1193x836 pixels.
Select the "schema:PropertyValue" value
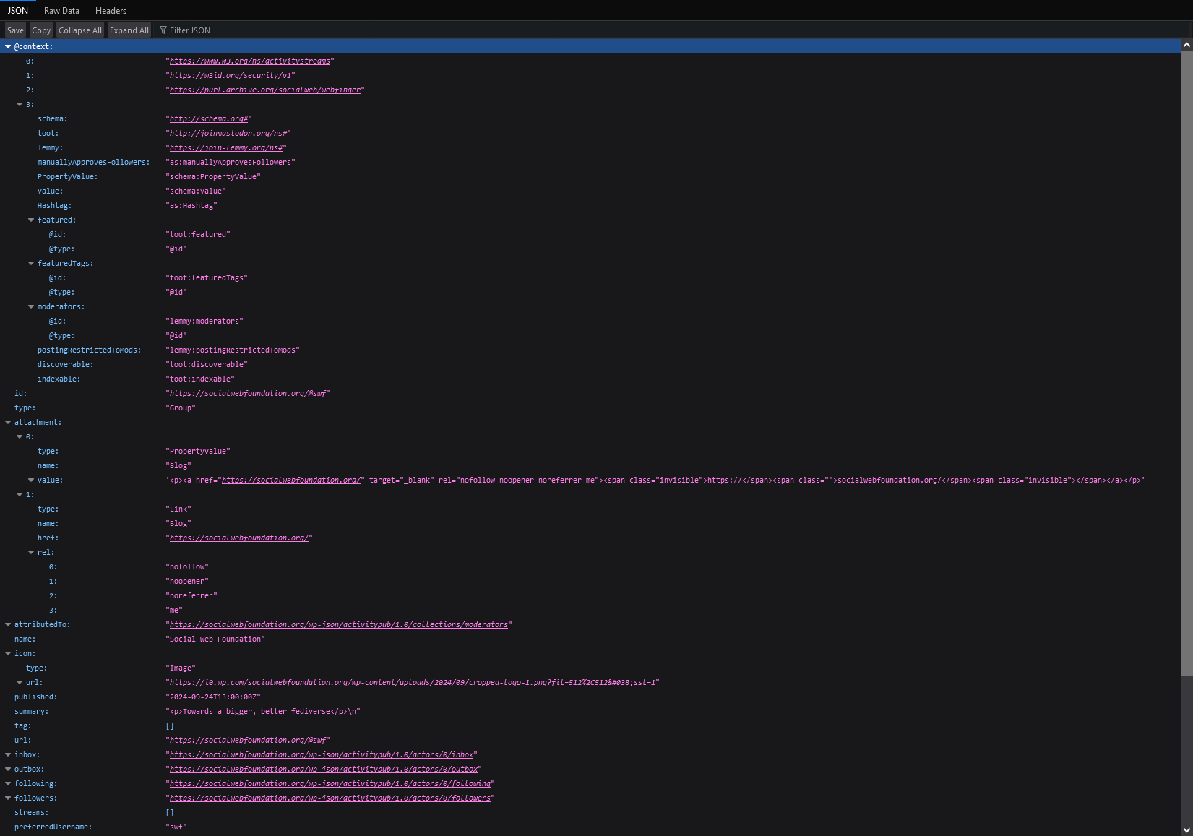pos(213,176)
